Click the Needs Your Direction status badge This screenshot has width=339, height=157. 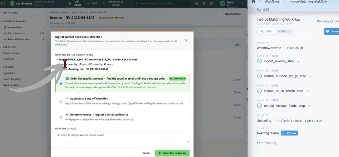point(111,18)
